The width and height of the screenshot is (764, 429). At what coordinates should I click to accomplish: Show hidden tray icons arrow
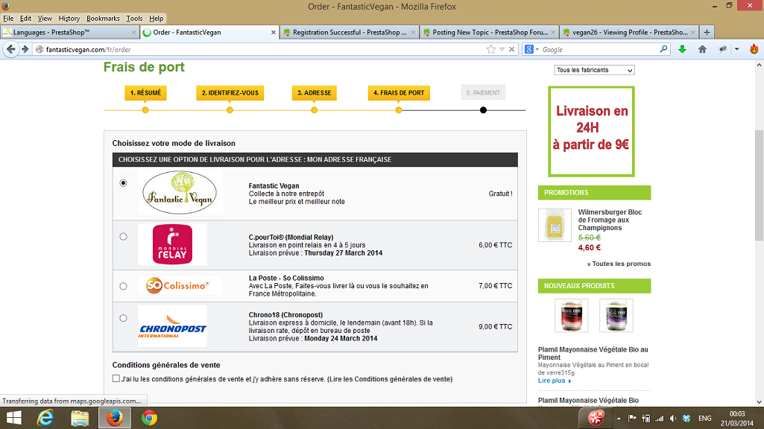(619, 419)
